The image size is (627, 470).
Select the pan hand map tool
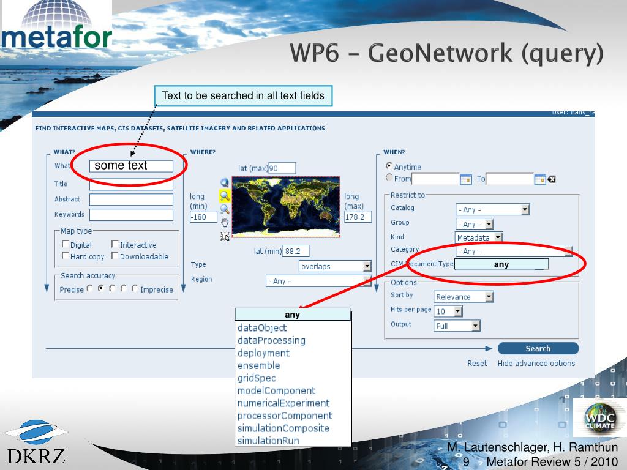click(225, 223)
